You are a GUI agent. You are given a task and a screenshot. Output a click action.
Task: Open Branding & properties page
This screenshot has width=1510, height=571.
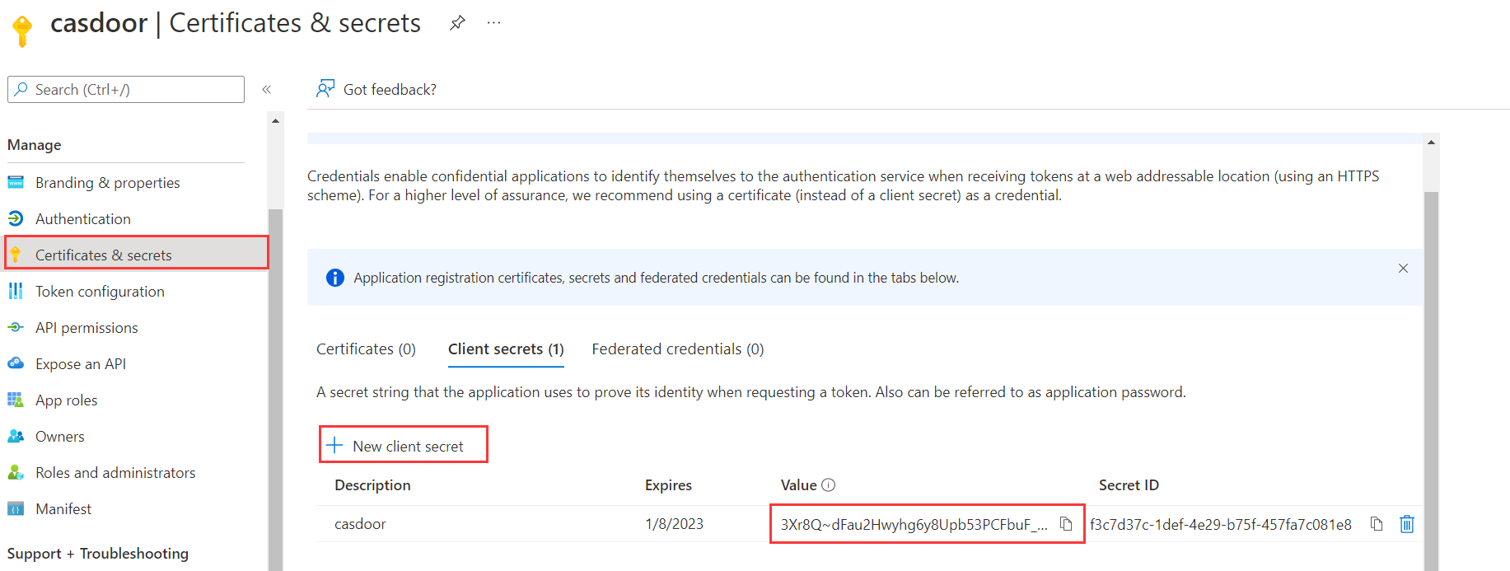pyautogui.click(x=107, y=182)
